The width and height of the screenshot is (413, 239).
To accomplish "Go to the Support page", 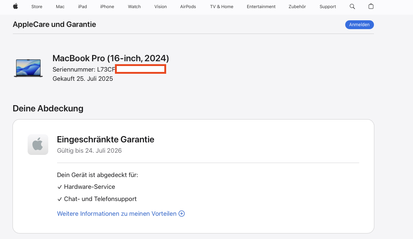I will point(328,7).
